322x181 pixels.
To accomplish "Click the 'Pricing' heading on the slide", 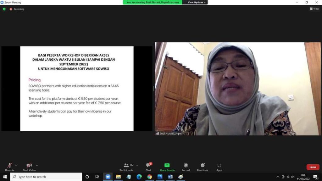I will [x=35, y=80].
